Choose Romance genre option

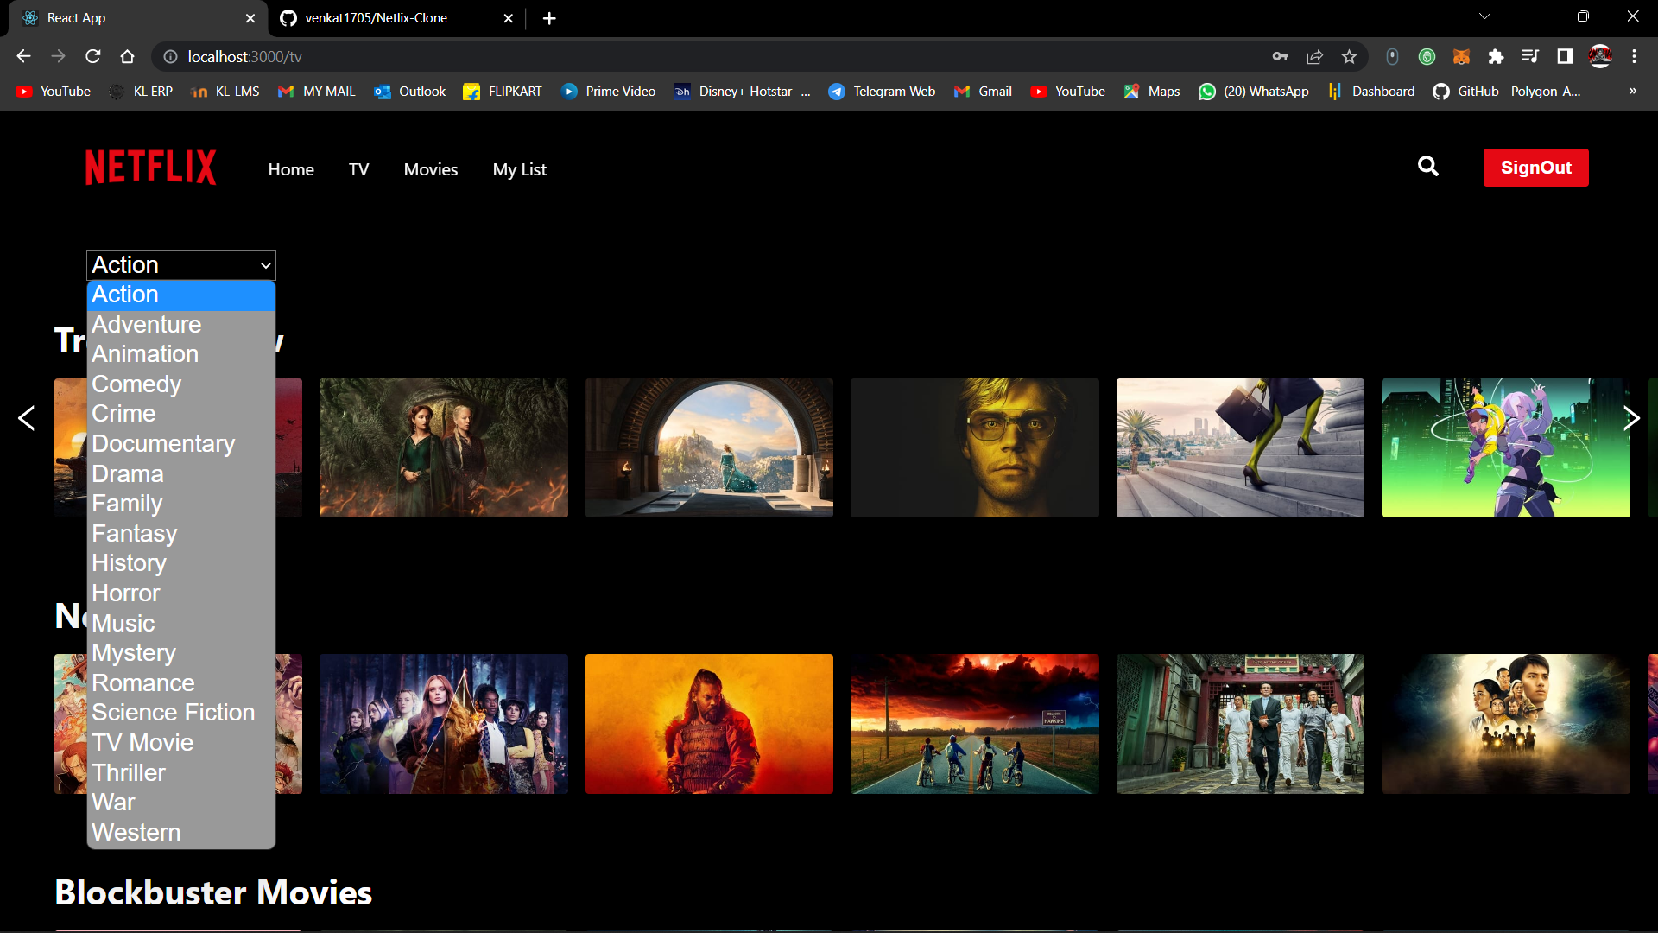pyautogui.click(x=181, y=683)
